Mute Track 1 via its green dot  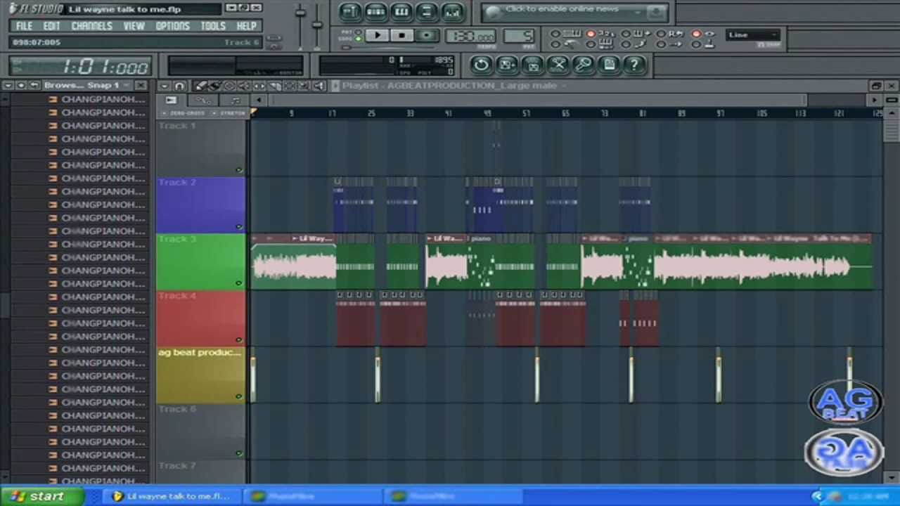(239, 170)
